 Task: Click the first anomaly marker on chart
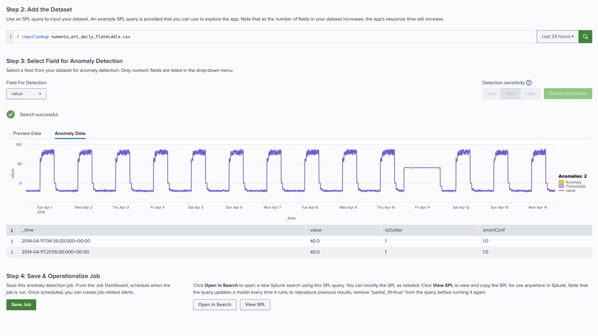point(411,168)
